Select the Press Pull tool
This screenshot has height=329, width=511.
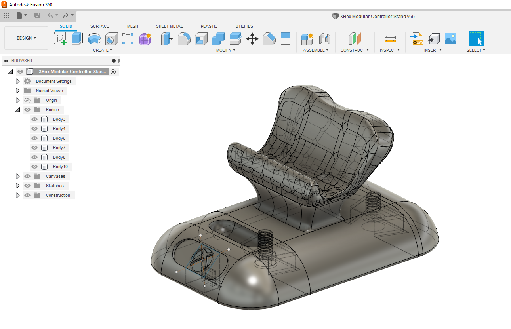(166, 38)
